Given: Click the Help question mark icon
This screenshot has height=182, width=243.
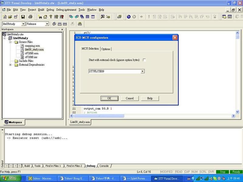Looking at the screenshot, I should pyautogui.click(x=51, y=17).
